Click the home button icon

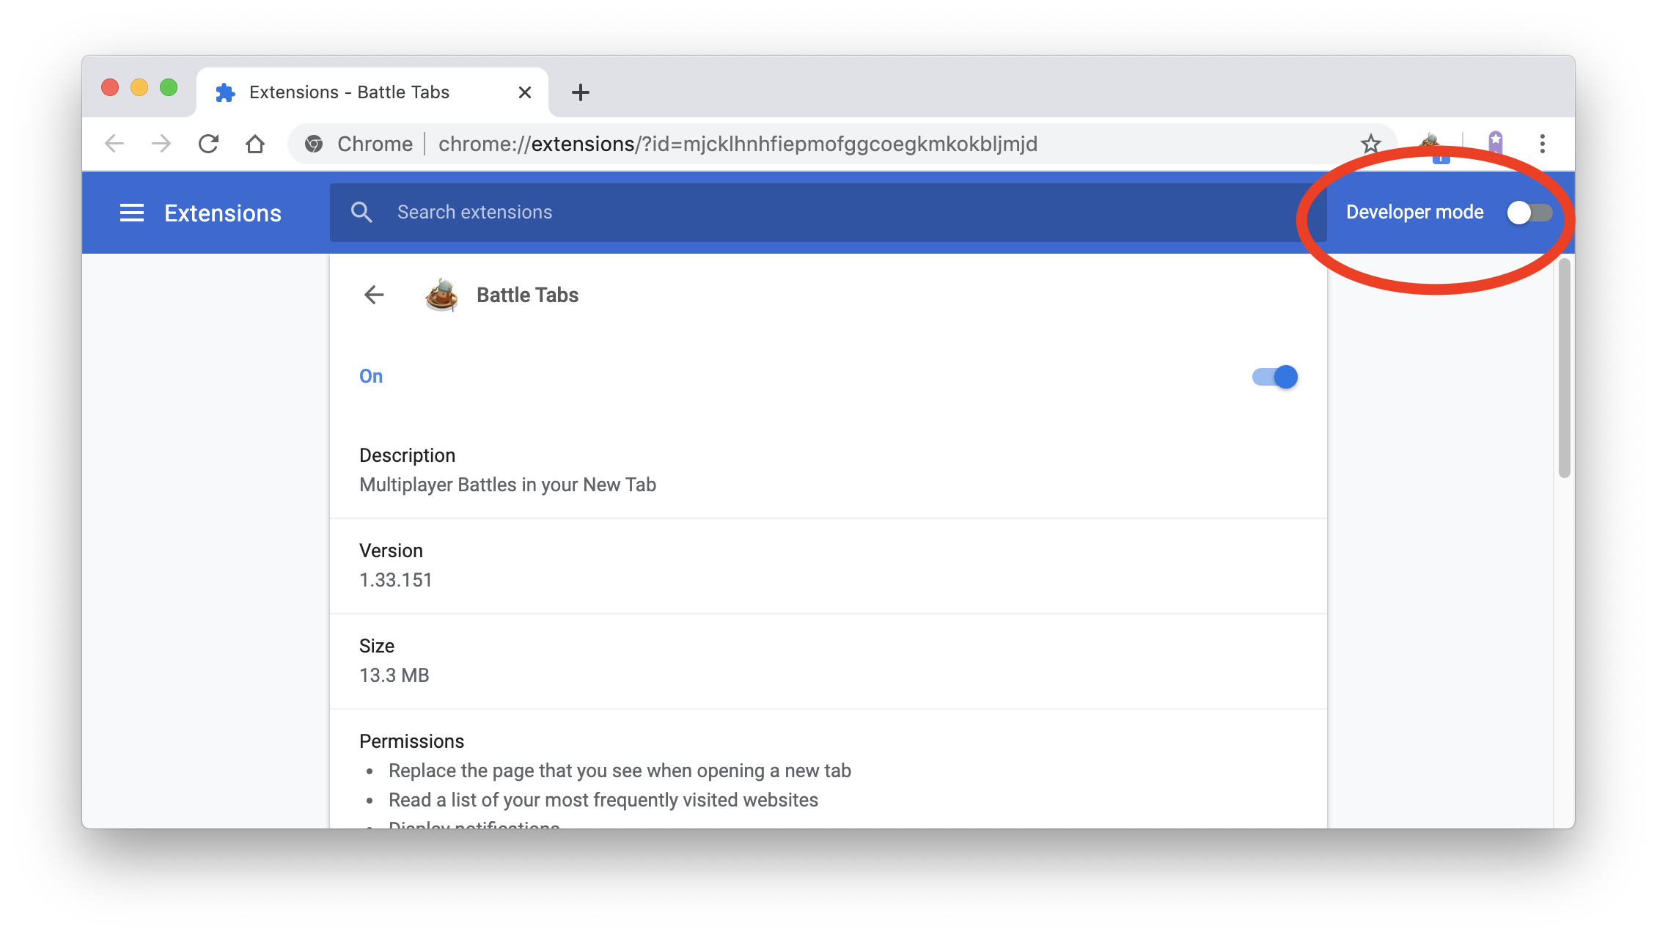pyautogui.click(x=255, y=144)
